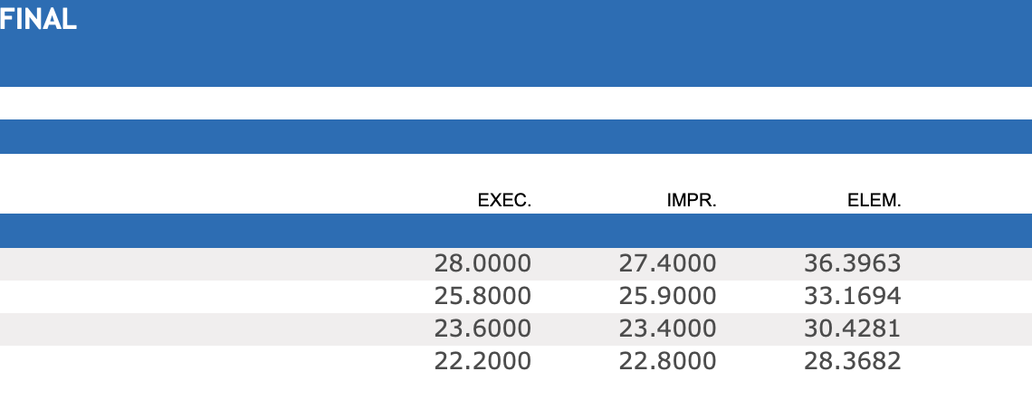Viewport: 1032px width, 400px height.
Task: Click the blue bar directly below column headers
Action: tap(516, 231)
